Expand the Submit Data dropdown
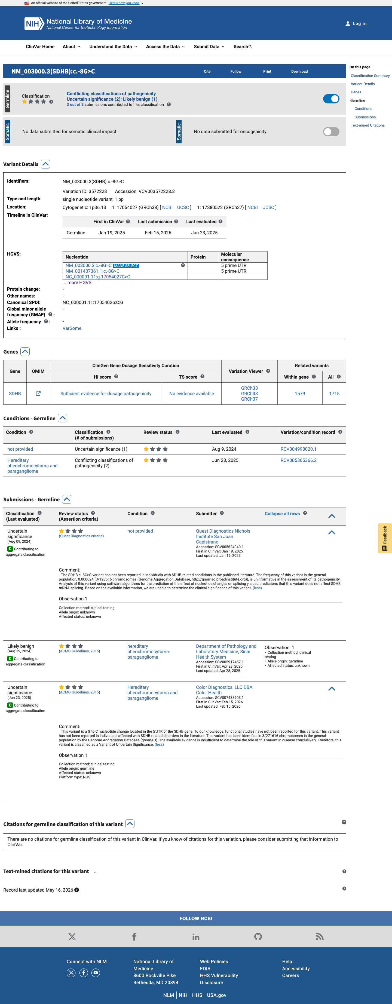 [x=209, y=47]
